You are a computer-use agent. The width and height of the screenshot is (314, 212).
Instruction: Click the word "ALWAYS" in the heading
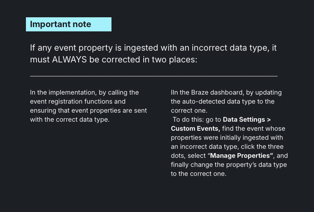(x=69, y=60)
